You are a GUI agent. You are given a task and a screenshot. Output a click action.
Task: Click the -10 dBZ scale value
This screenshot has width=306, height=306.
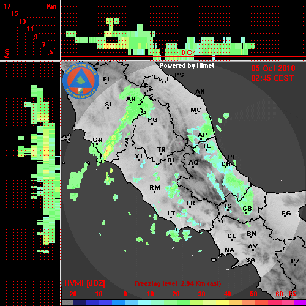[97, 294]
